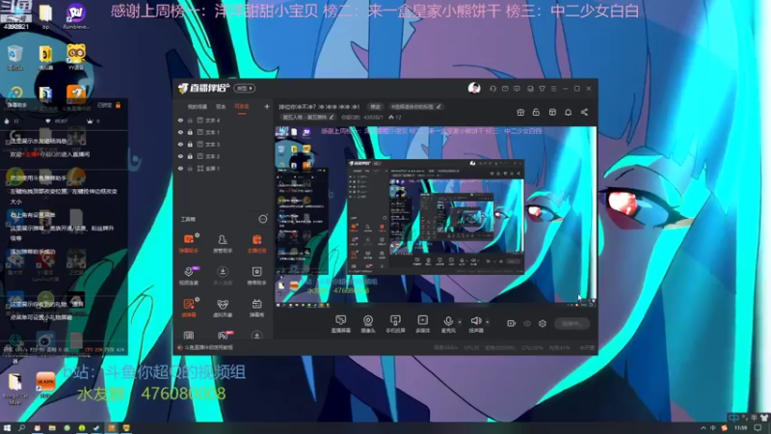
Task: Open skin shirt icon in title bar
Action: 542,89
